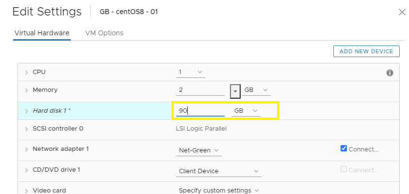The image size is (409, 194).
Task: Expand the Memory settings row
Action: (27, 90)
